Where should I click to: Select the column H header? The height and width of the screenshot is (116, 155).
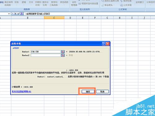(x=120, y=18)
